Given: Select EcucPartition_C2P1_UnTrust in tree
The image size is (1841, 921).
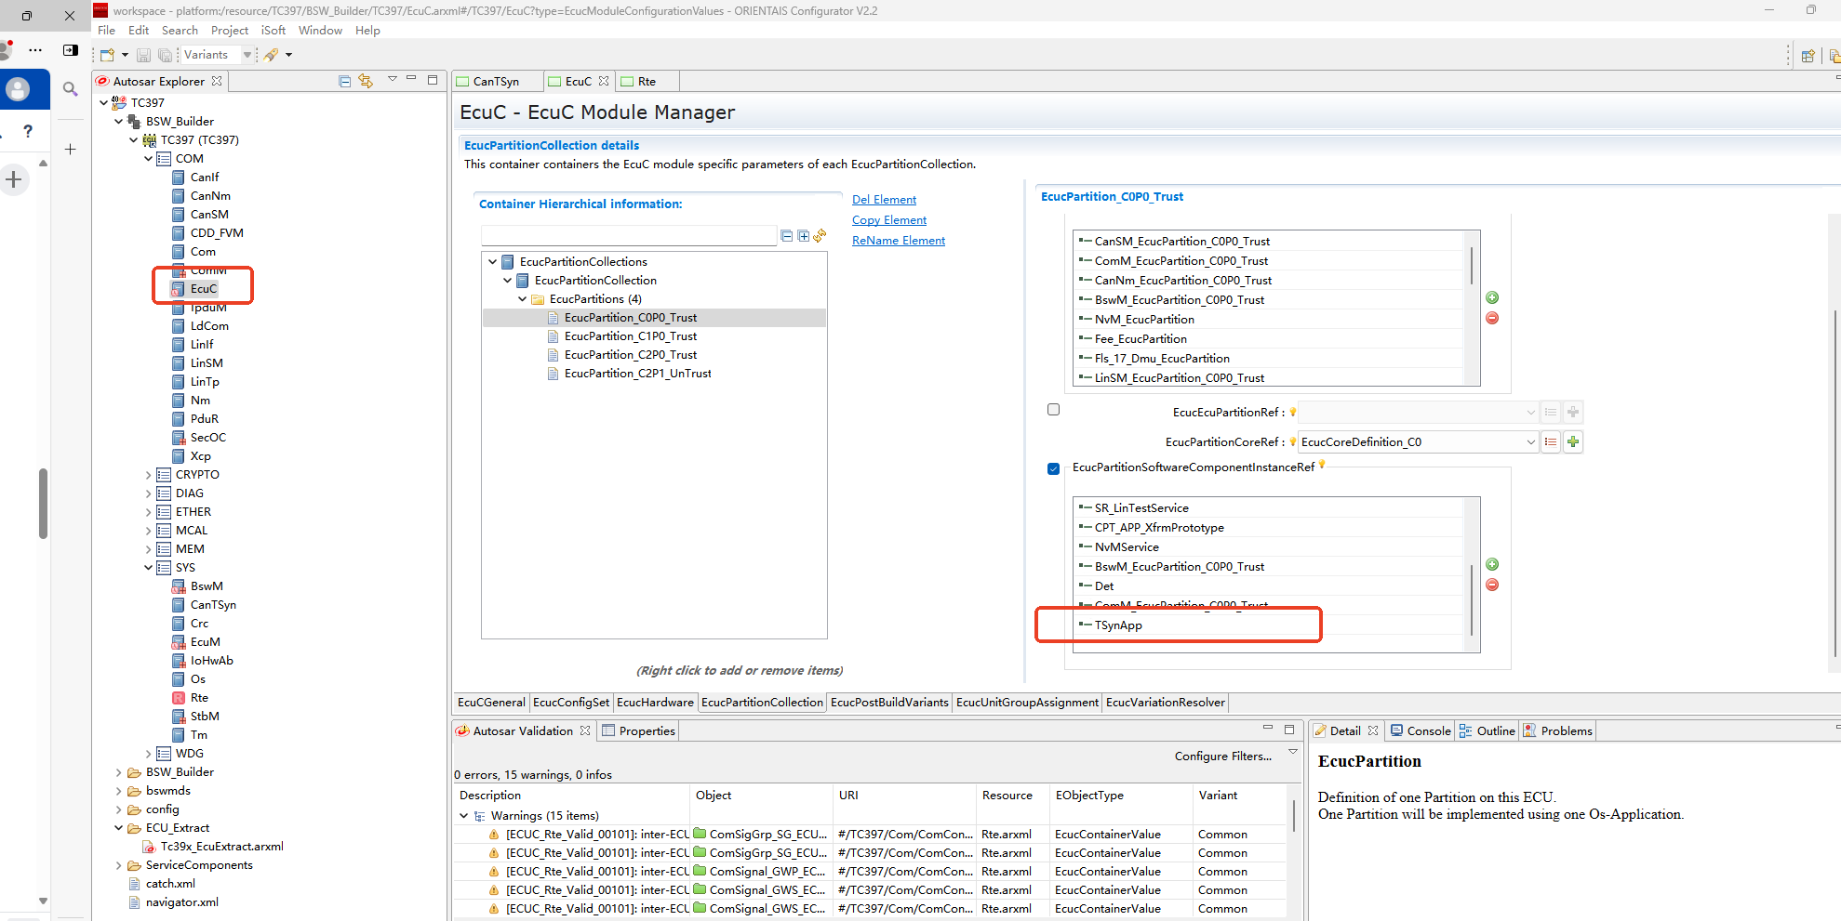Looking at the screenshot, I should click(637, 374).
